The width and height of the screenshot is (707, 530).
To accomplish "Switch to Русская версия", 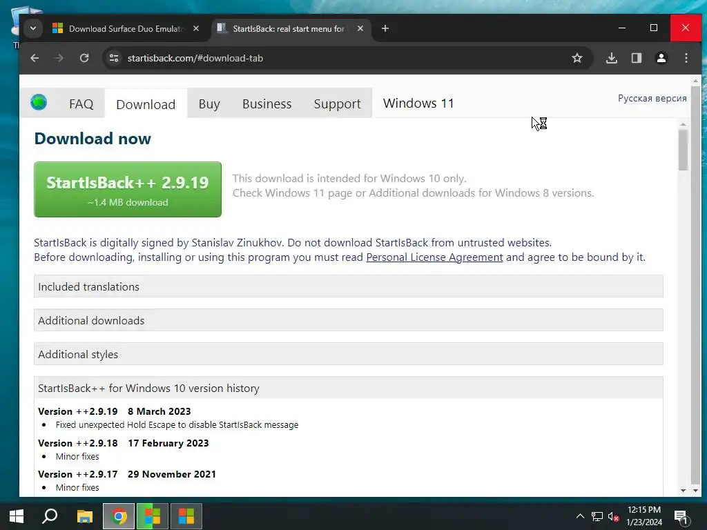I will [x=652, y=98].
